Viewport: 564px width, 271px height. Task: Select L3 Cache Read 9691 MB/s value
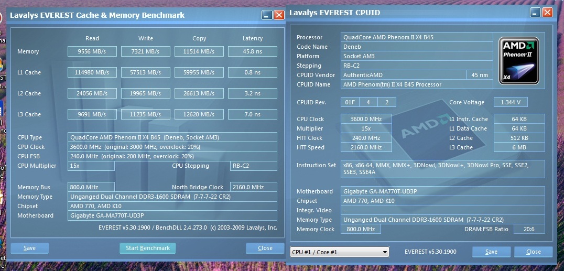pyautogui.click(x=92, y=114)
